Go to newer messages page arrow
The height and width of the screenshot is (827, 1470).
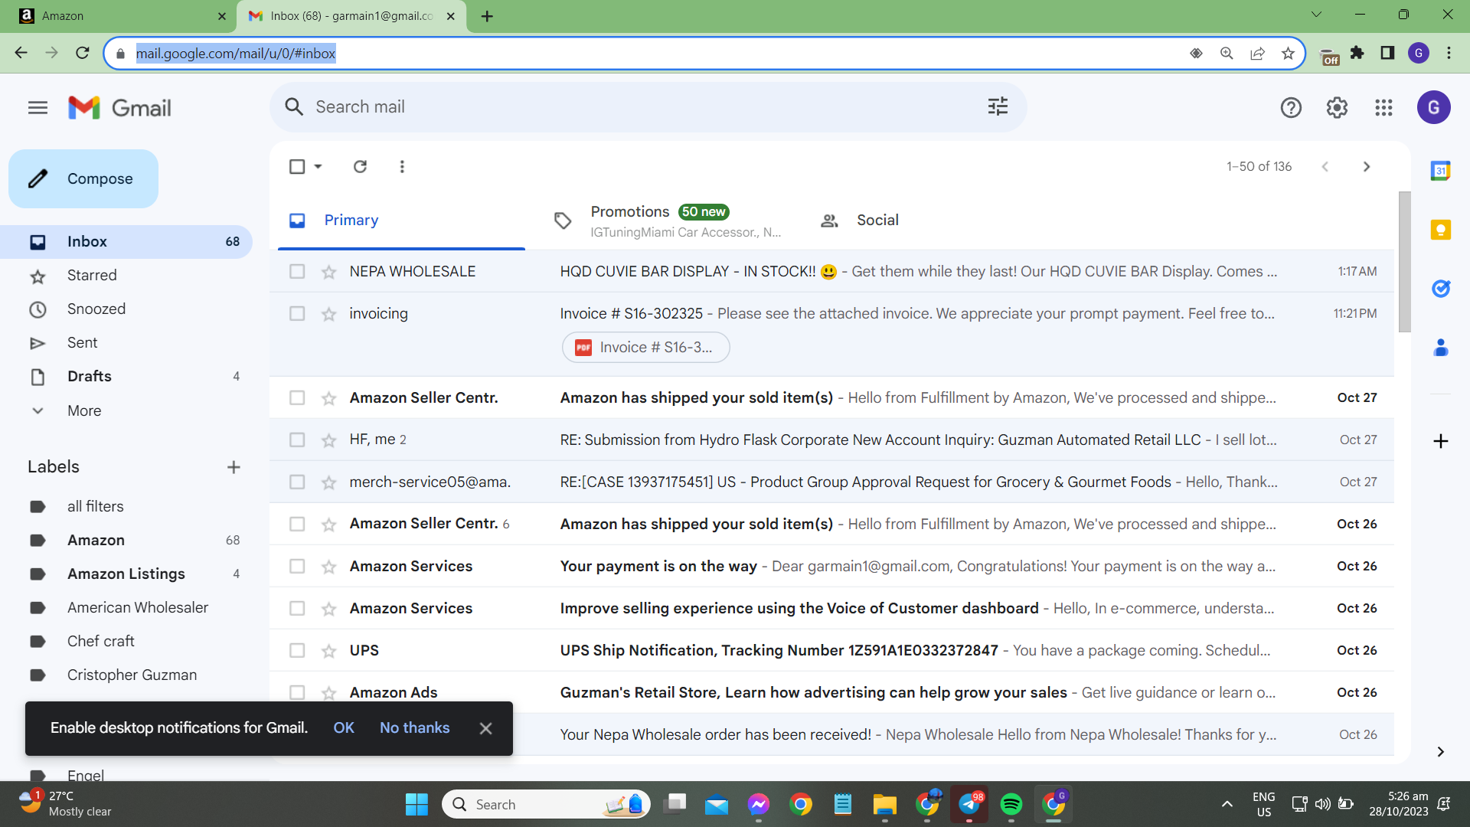coord(1325,166)
